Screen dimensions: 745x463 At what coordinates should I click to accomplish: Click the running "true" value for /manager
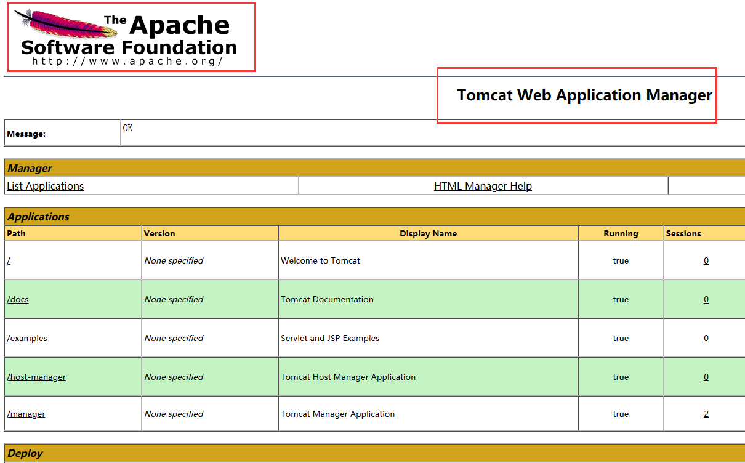tap(621, 414)
